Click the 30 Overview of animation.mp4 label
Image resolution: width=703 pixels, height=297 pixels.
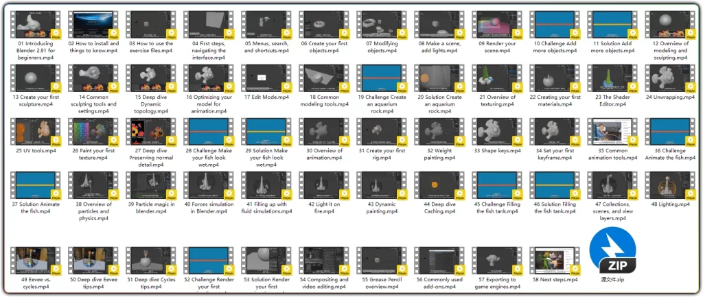324,154
